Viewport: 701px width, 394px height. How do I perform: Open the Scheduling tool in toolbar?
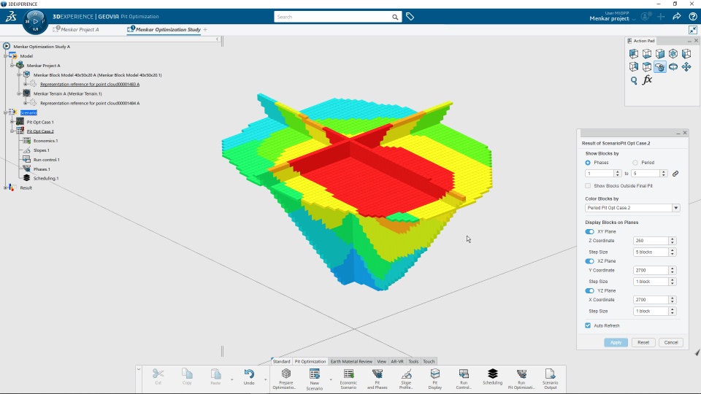click(492, 376)
